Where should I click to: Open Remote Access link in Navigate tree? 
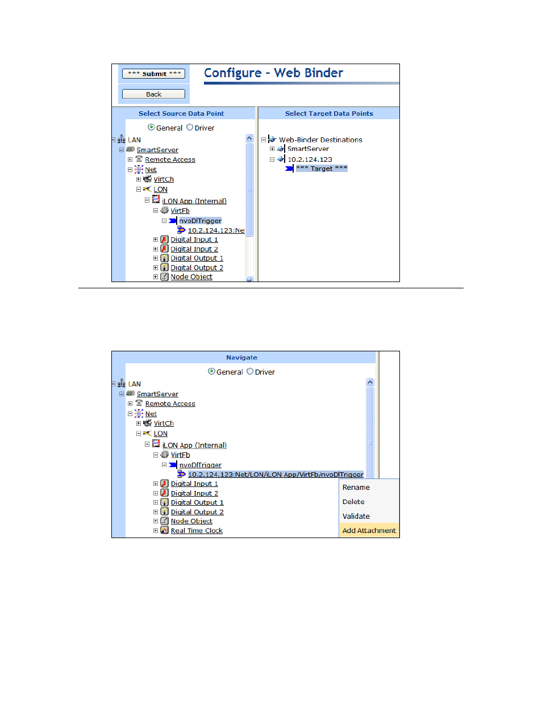[170, 404]
